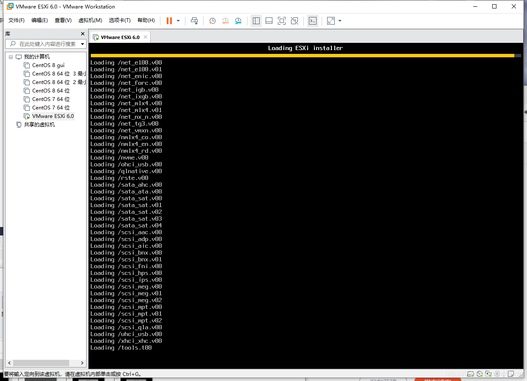Open the snapshot manager icon

click(x=238, y=21)
